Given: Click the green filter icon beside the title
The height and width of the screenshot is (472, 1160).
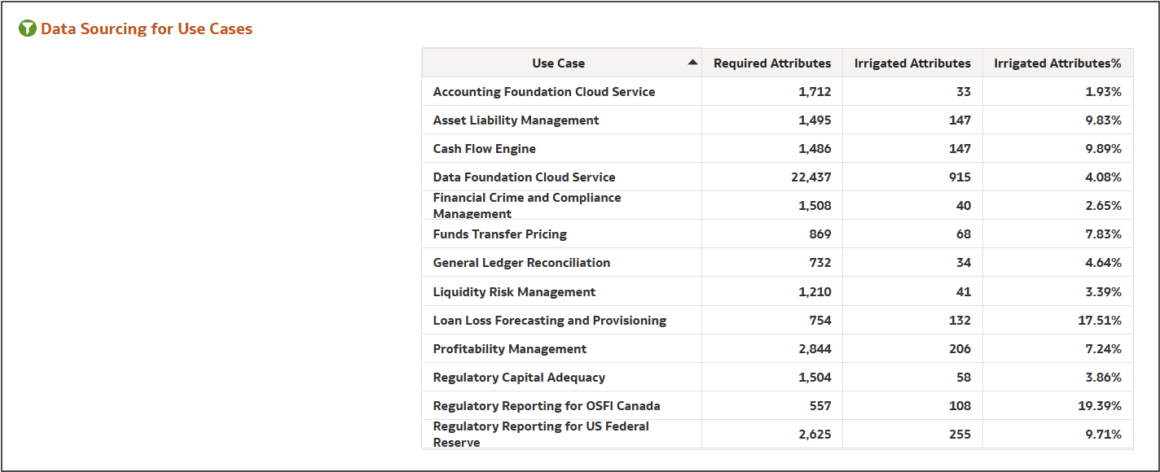Looking at the screenshot, I should (27, 27).
